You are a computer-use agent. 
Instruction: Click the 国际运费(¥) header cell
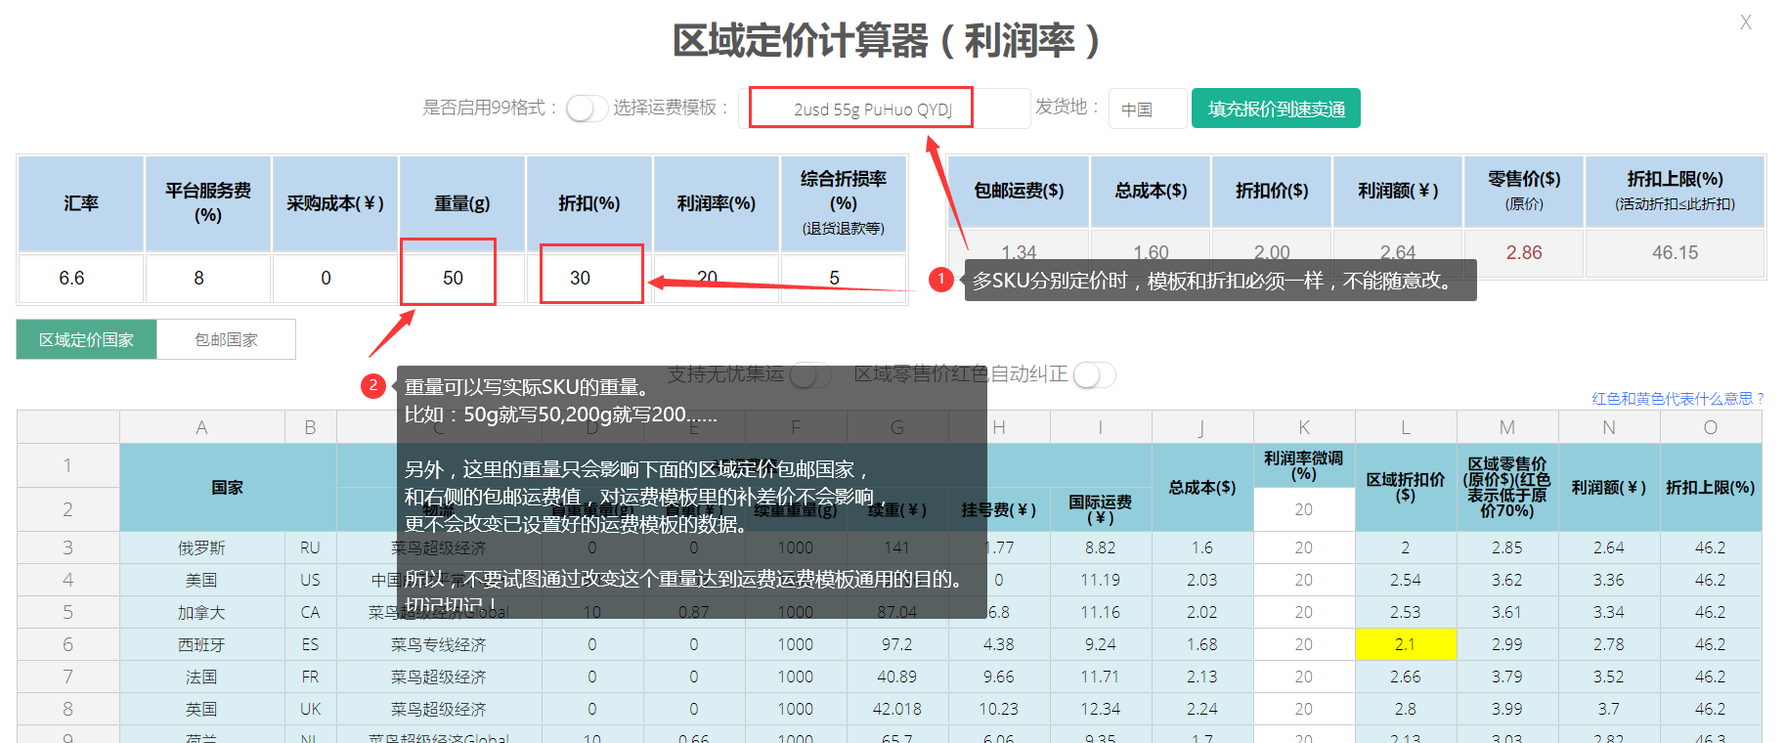1101,509
